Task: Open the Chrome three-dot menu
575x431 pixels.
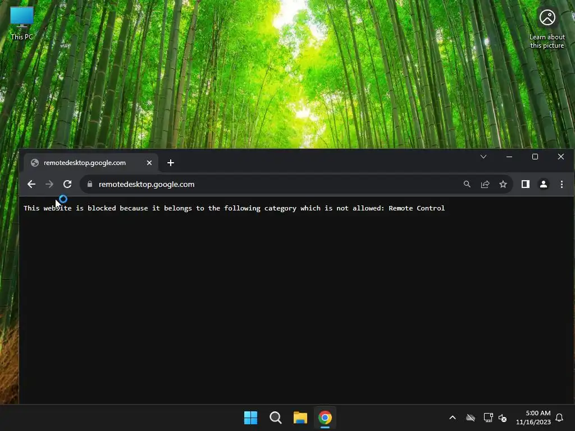Action: (562, 184)
